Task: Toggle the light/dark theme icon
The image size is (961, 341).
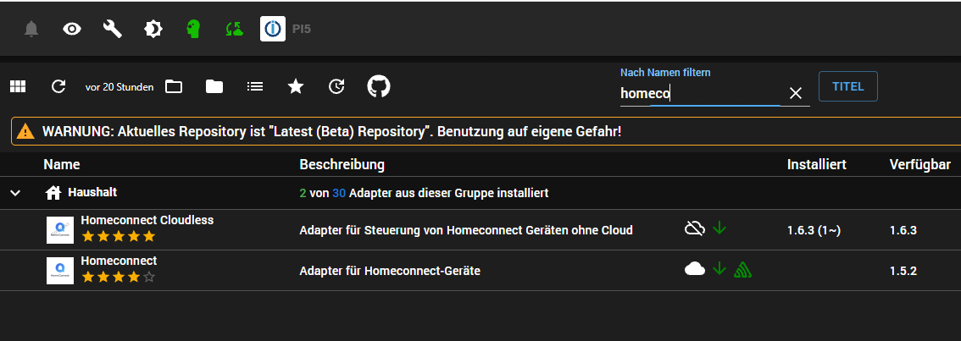Action: tap(153, 30)
